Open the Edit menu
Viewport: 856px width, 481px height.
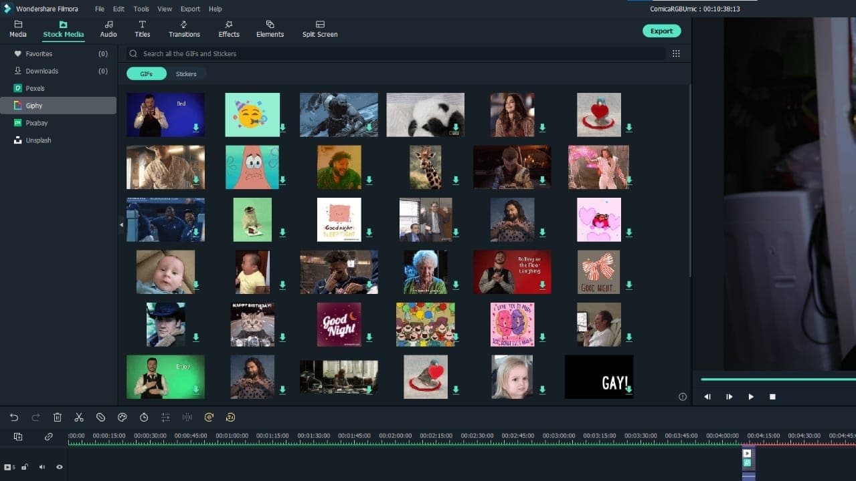118,9
